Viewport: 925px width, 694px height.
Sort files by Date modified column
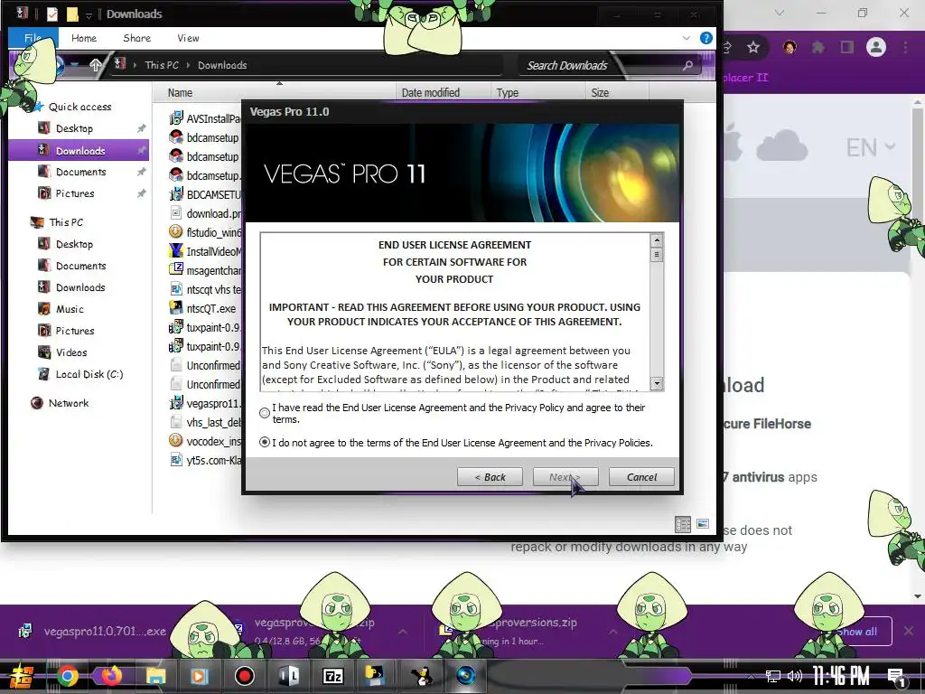point(431,93)
